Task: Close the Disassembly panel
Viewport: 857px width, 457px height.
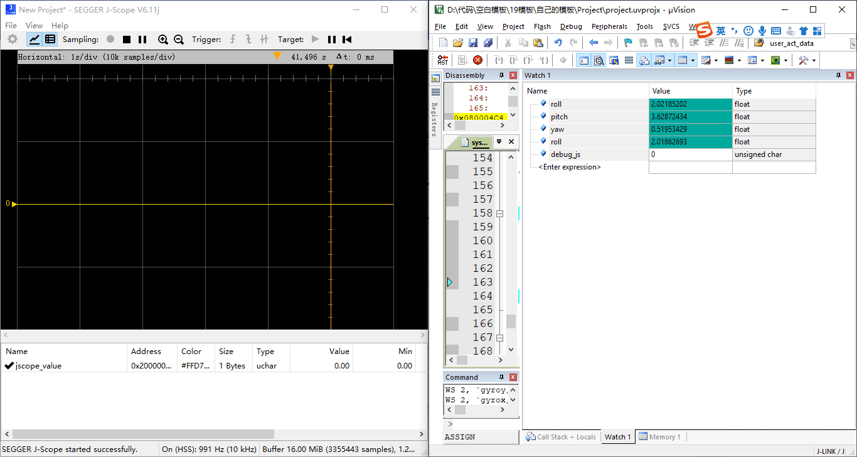Action: pyautogui.click(x=513, y=75)
